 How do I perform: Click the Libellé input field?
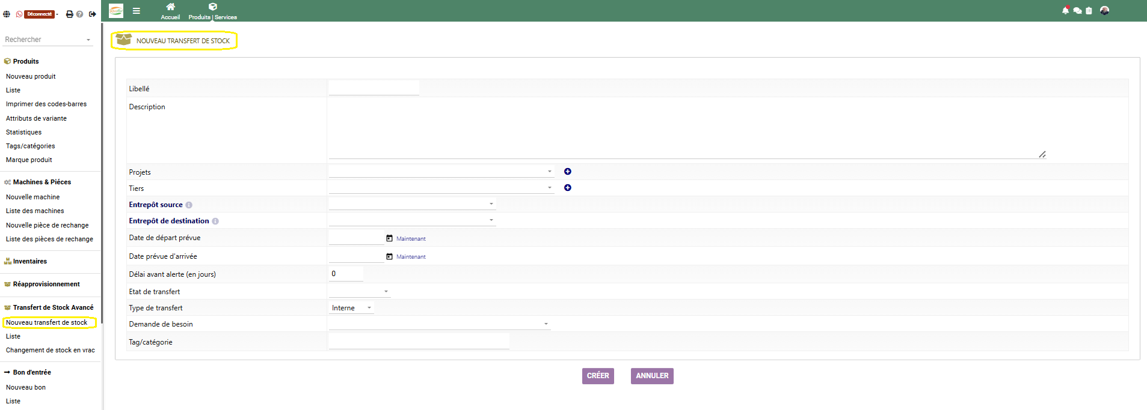pos(374,88)
